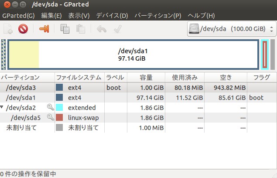Click the Resize/Move partition arrow icon
Image resolution: width=277 pixels, height=178 pixels.
pyautogui.click(x=44, y=29)
